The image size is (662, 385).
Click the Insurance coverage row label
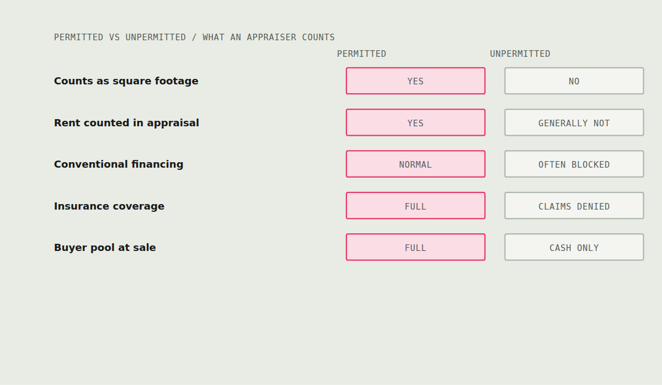tap(109, 206)
